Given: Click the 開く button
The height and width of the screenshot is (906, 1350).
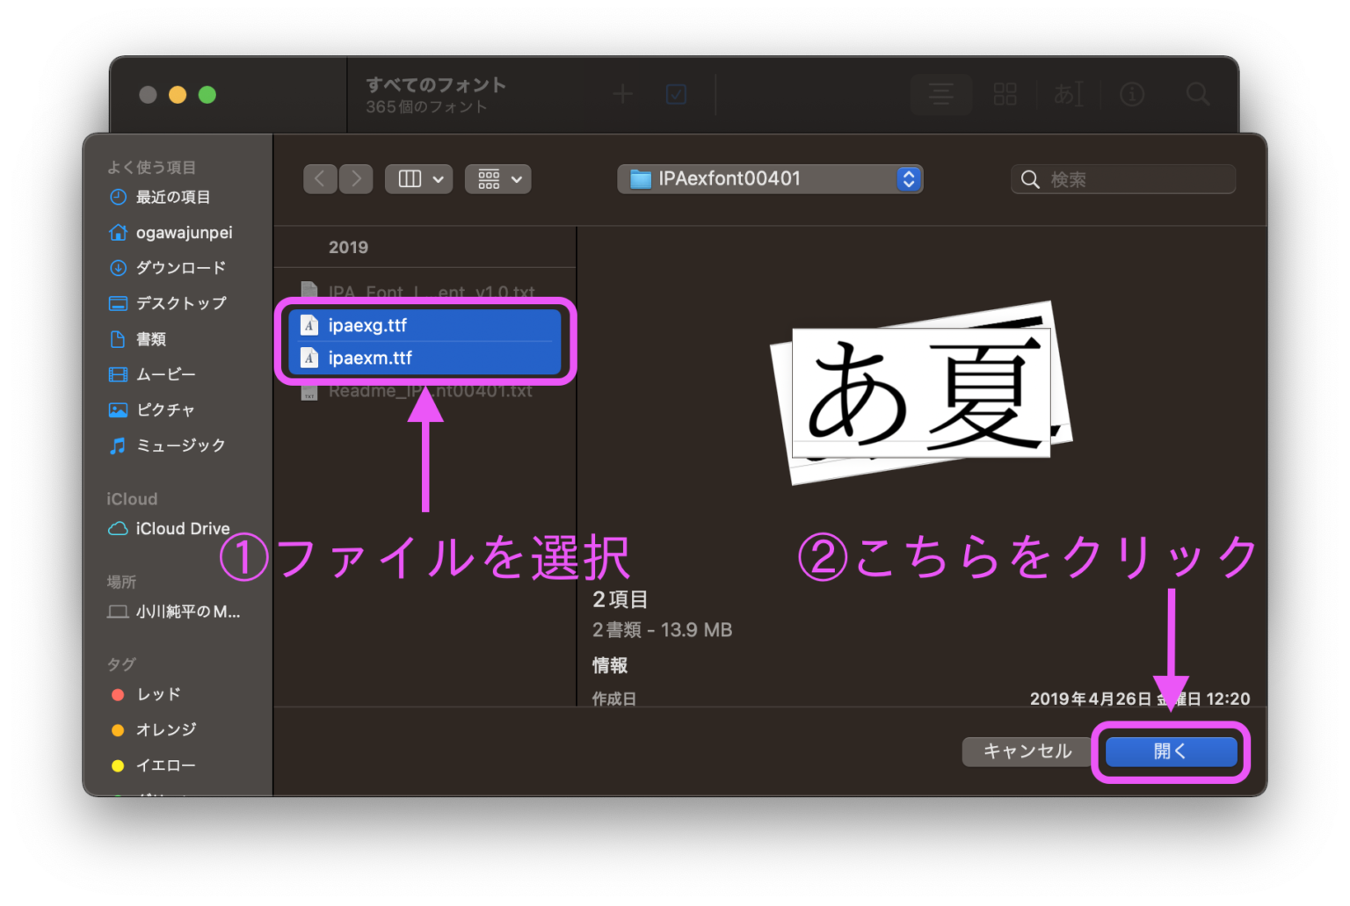Looking at the screenshot, I should tap(1170, 751).
